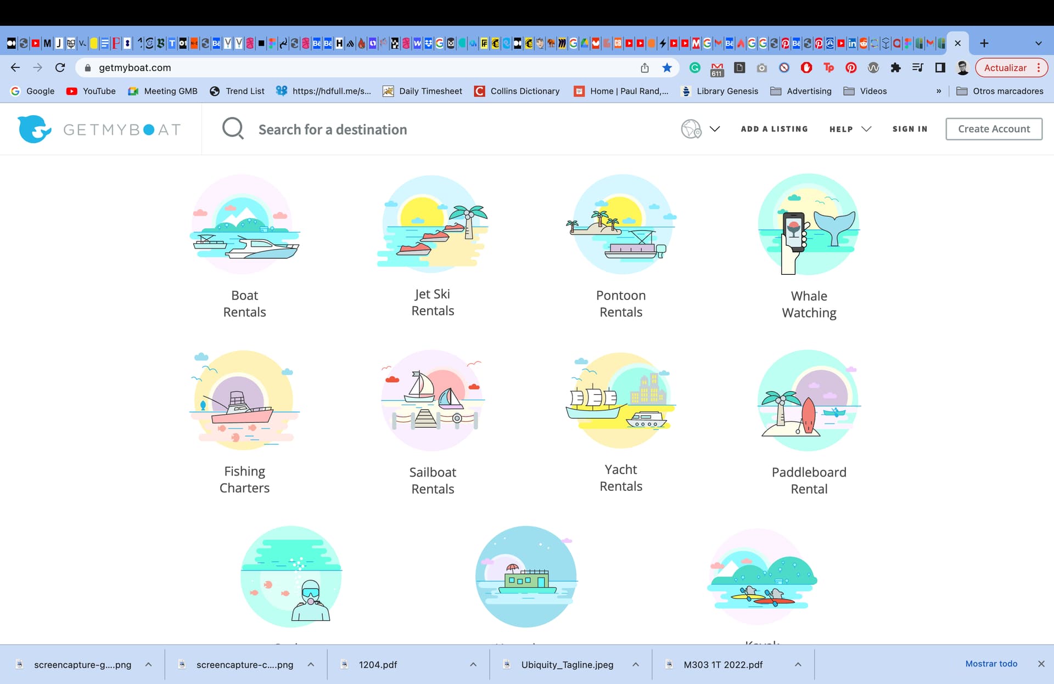Viewport: 1054px width, 684px height.
Task: Click Mostrar todo downloads link
Action: [991, 664]
